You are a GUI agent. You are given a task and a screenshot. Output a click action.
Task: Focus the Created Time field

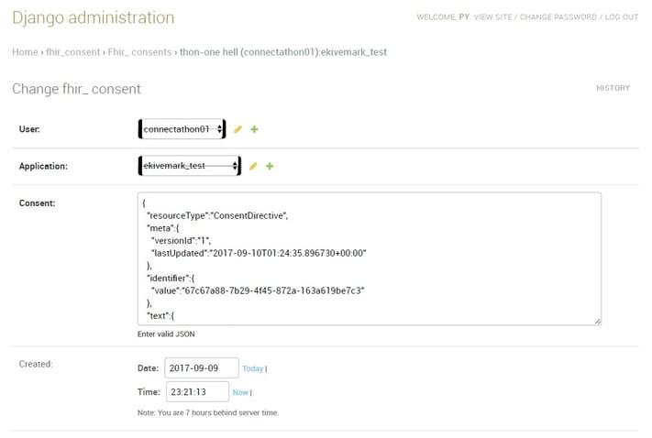tap(197, 391)
